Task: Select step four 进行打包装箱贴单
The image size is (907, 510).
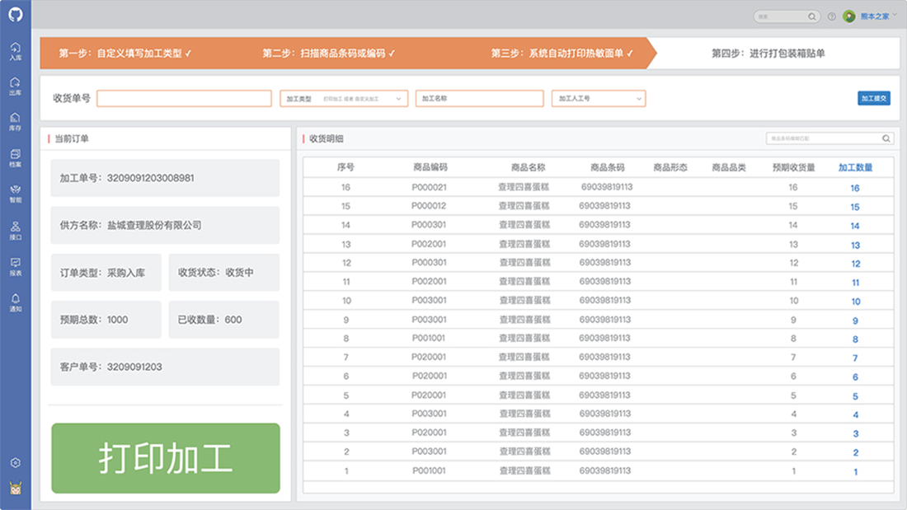Action: (x=768, y=54)
